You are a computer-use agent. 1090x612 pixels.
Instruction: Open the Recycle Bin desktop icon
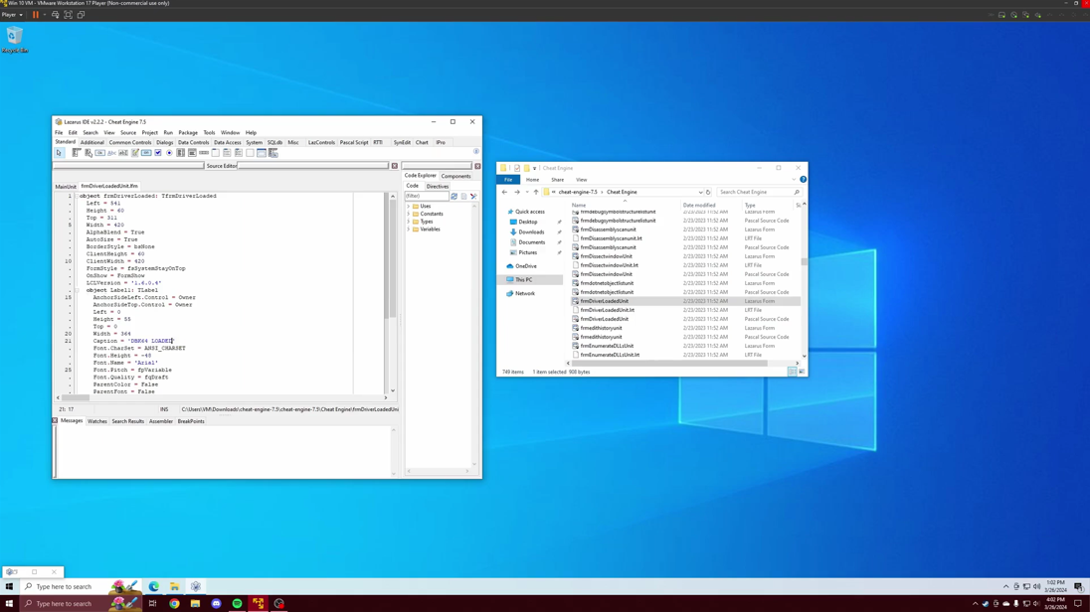[x=14, y=40]
